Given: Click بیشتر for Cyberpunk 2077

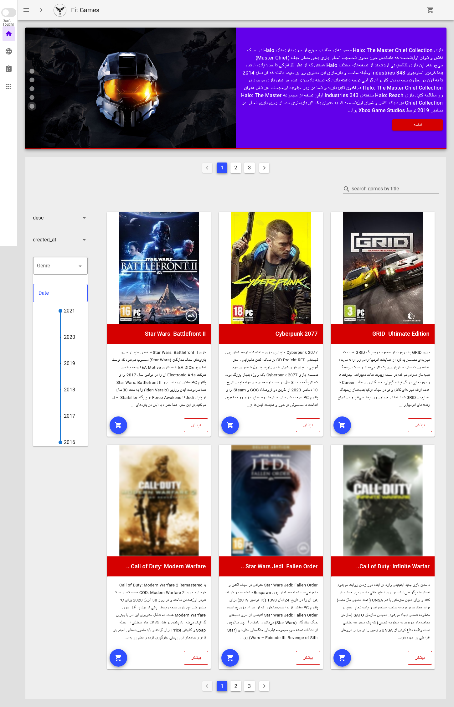Looking at the screenshot, I should tap(308, 425).
